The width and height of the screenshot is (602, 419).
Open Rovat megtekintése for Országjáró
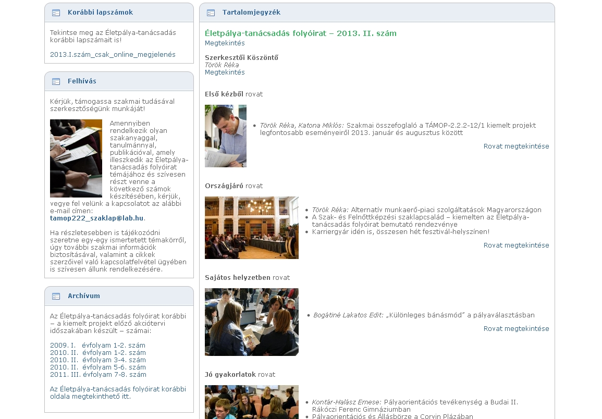click(516, 245)
